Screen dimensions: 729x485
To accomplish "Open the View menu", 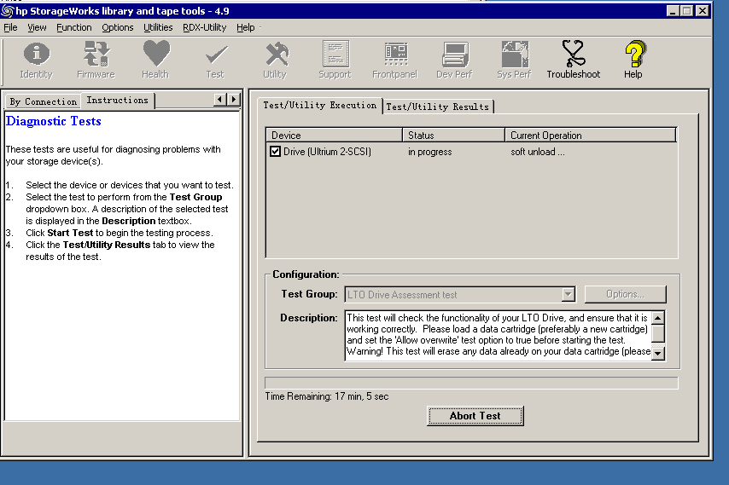I will (37, 27).
